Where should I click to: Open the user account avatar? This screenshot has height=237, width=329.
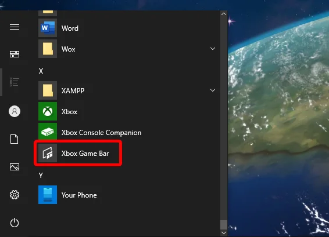(15, 111)
